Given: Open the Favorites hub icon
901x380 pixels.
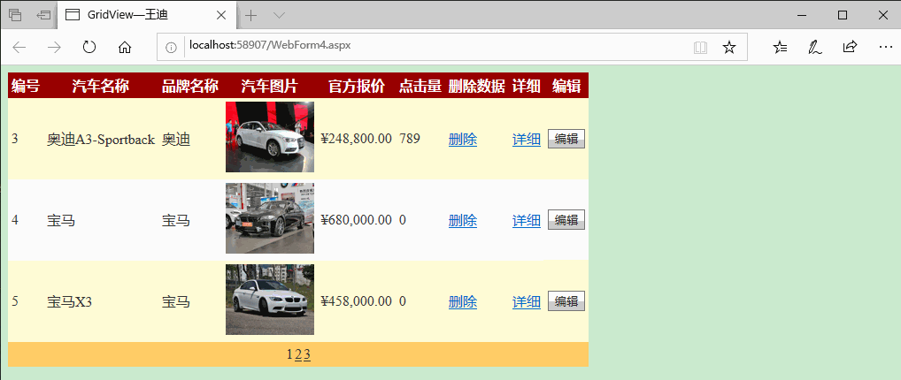Looking at the screenshot, I should [x=781, y=47].
